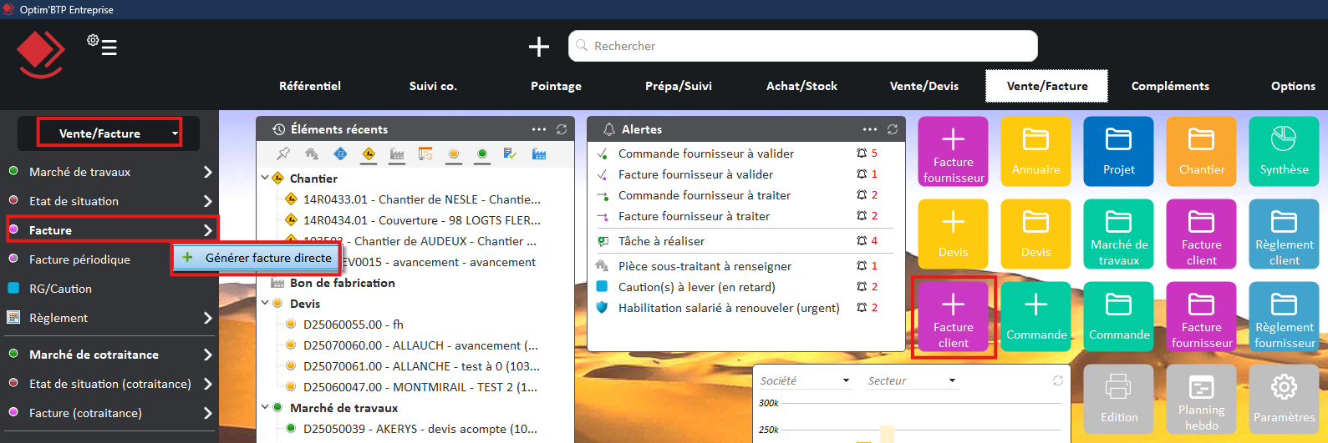
Task: Toggle the orange Devis filter icon
Action: (x=454, y=154)
